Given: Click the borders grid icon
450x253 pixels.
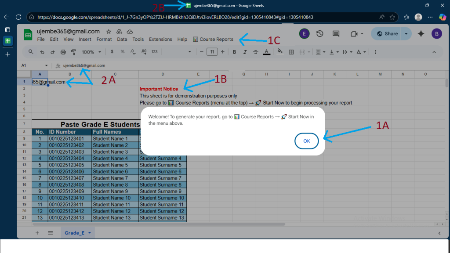Looking at the screenshot, I should (291, 52).
